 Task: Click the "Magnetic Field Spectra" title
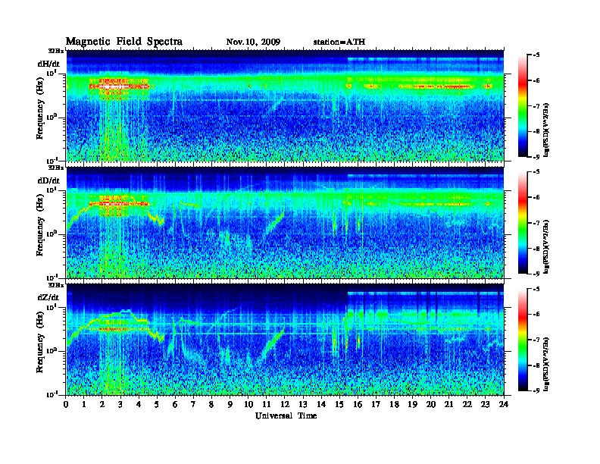pyautogui.click(x=124, y=42)
